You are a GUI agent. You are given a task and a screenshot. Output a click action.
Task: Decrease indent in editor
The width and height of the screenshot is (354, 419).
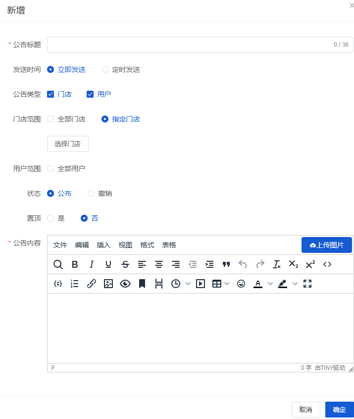pos(193,264)
